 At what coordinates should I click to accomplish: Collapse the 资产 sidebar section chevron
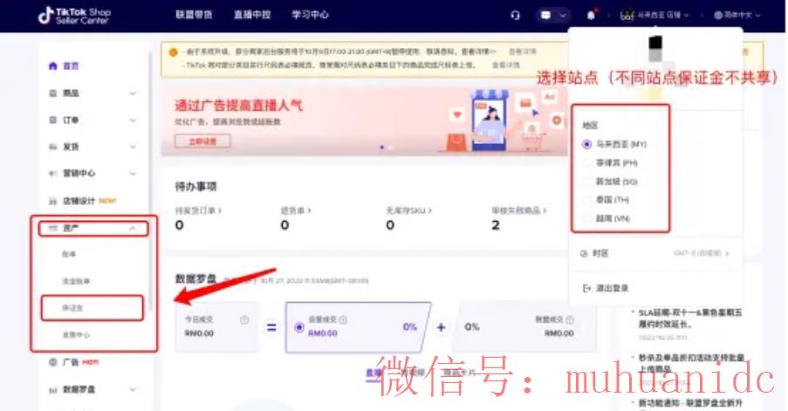(133, 228)
